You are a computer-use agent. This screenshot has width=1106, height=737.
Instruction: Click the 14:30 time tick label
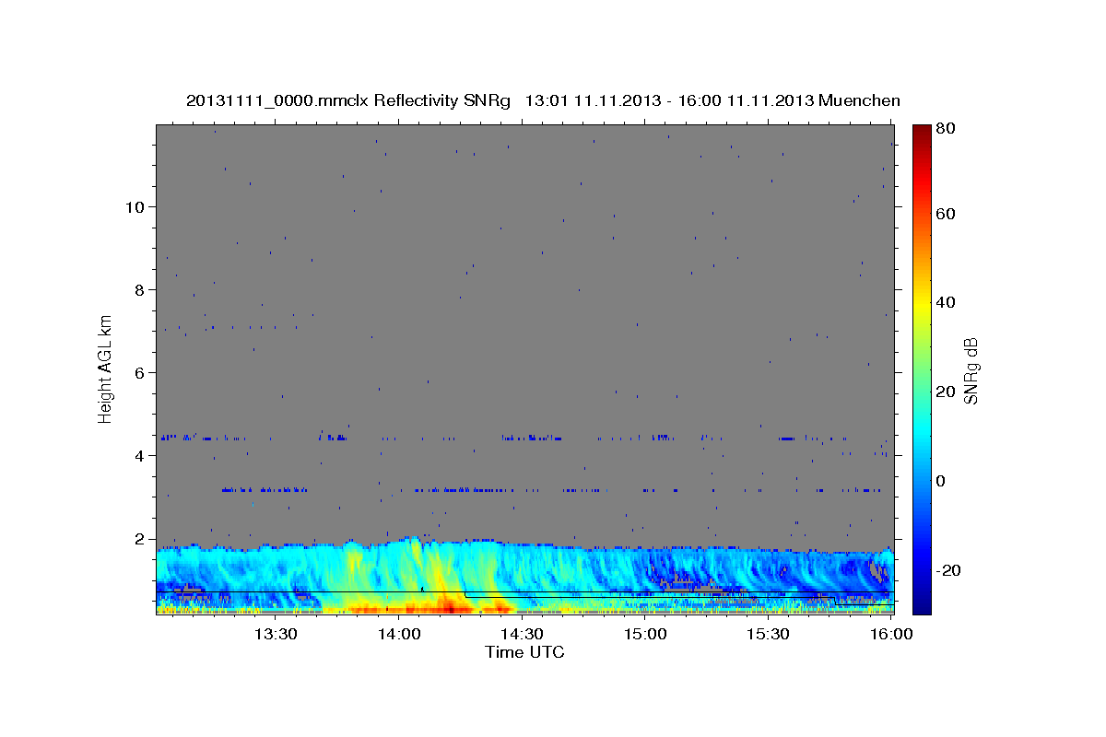point(523,634)
